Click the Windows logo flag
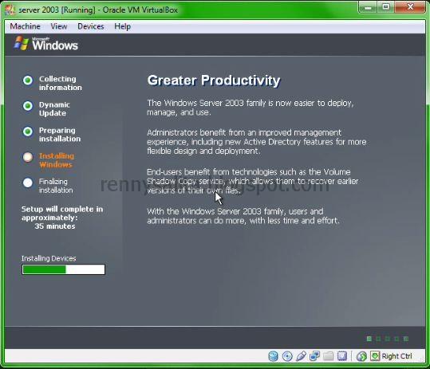 tap(21, 43)
